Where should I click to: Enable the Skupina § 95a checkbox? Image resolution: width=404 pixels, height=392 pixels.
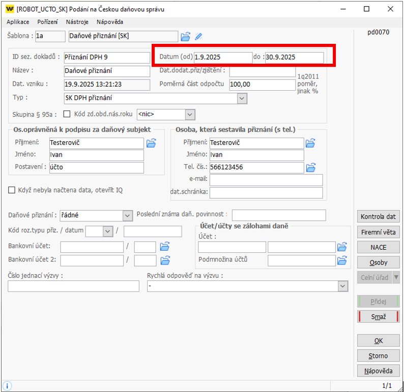coord(67,114)
